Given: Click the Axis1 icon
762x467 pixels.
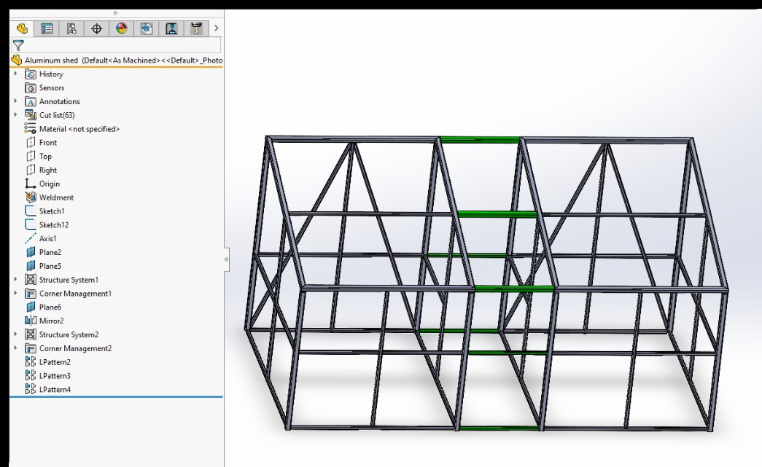Looking at the screenshot, I should click(x=31, y=238).
